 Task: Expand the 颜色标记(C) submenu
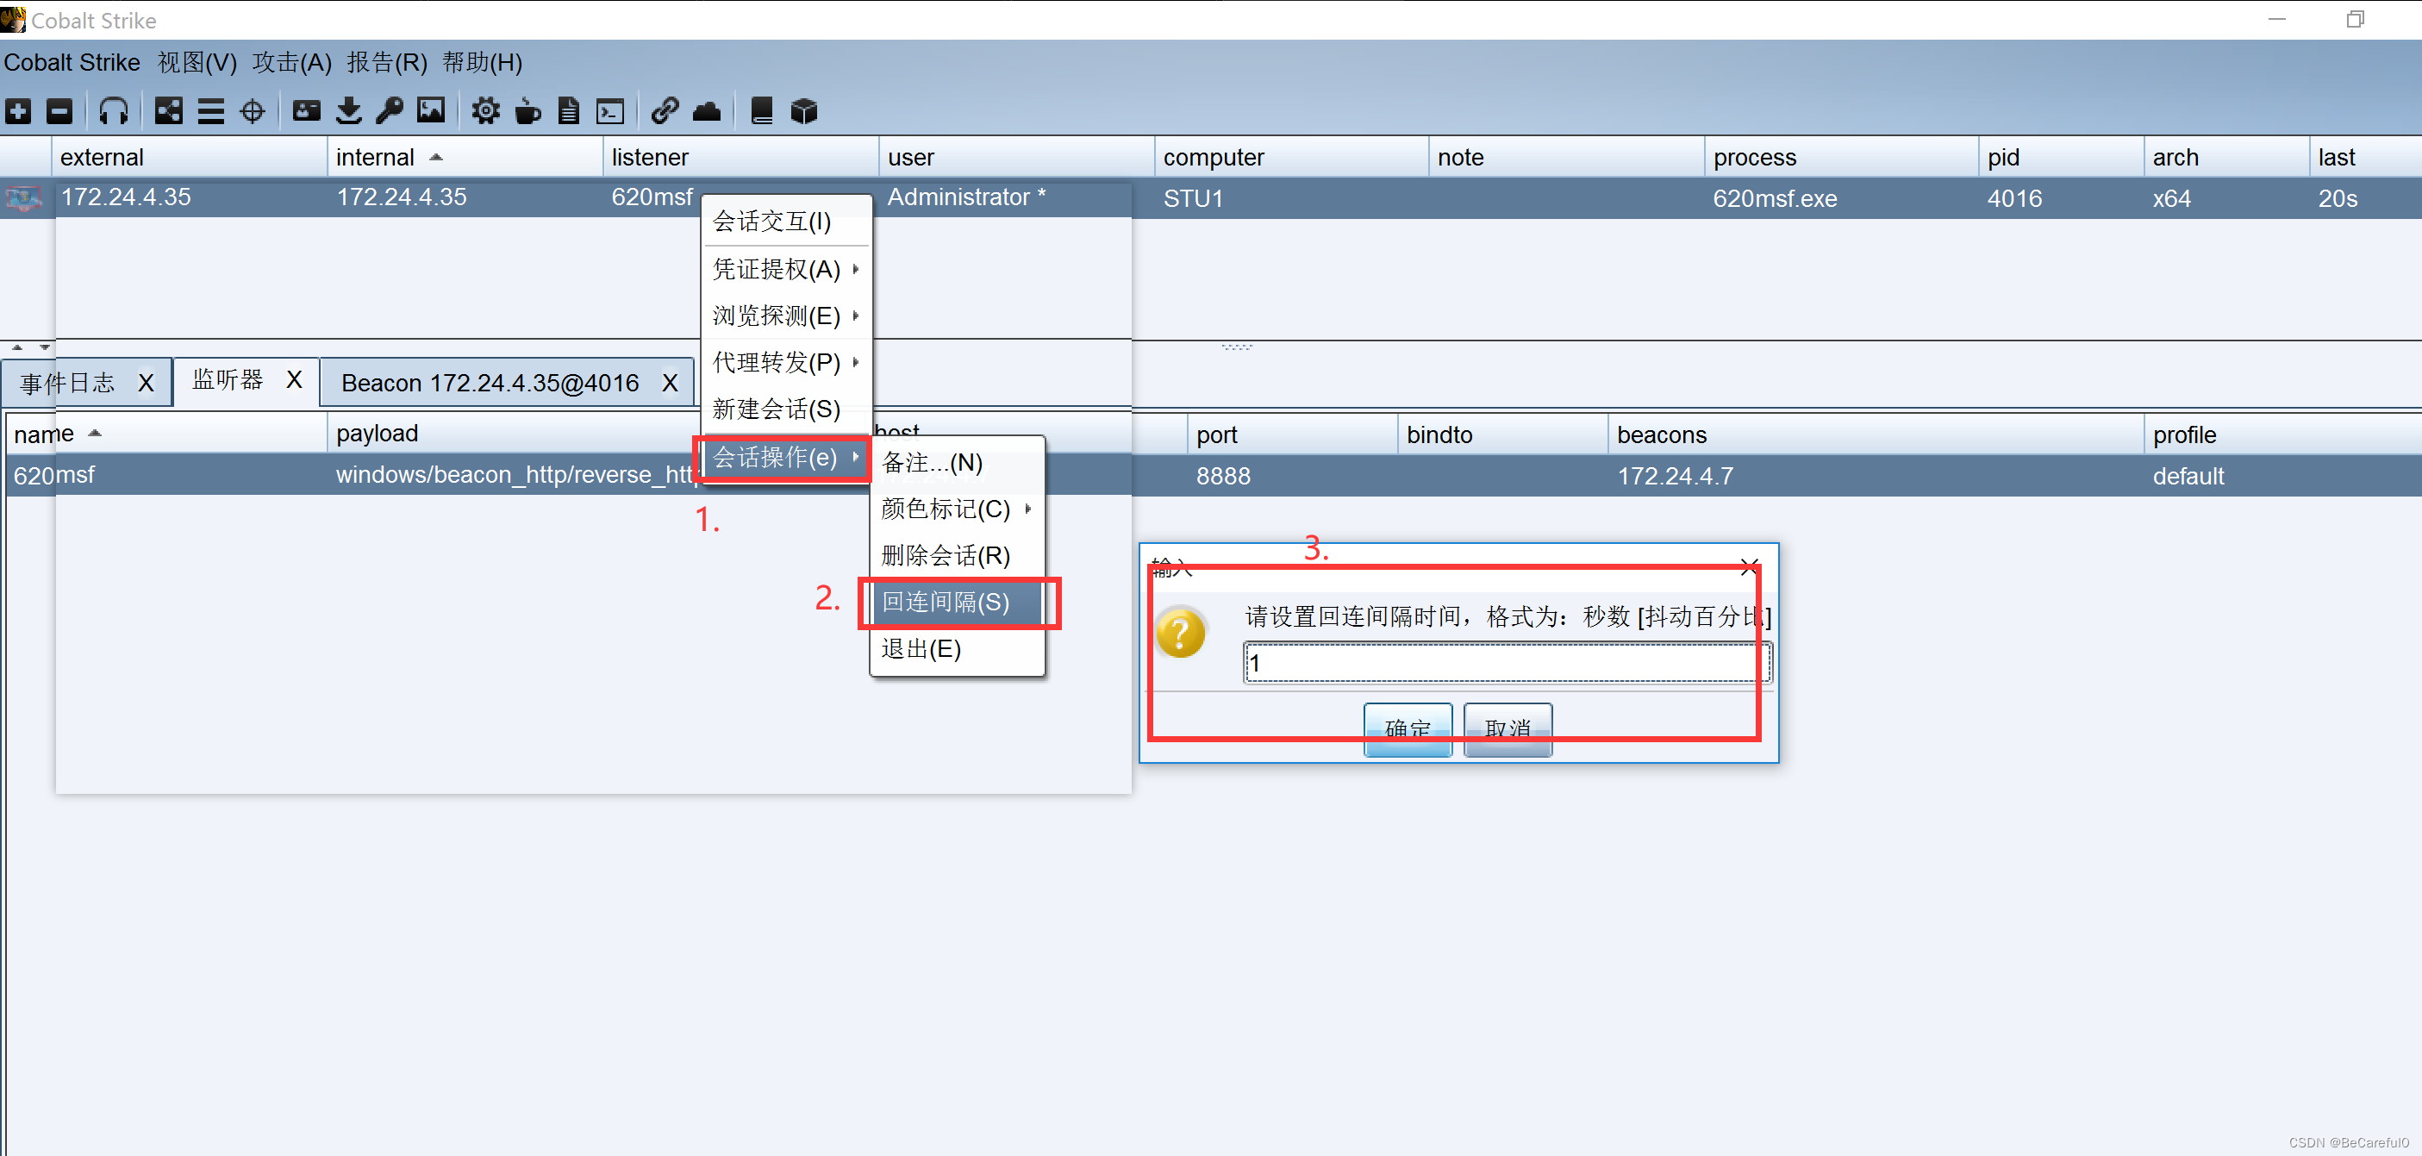pos(957,509)
